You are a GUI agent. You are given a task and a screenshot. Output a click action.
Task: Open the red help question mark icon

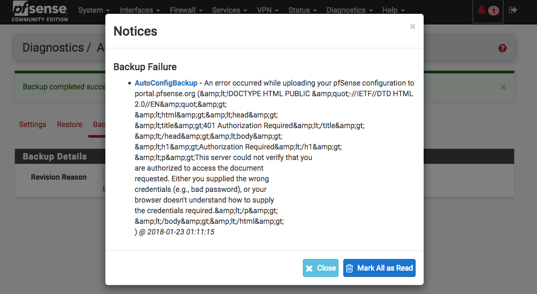[x=502, y=48]
